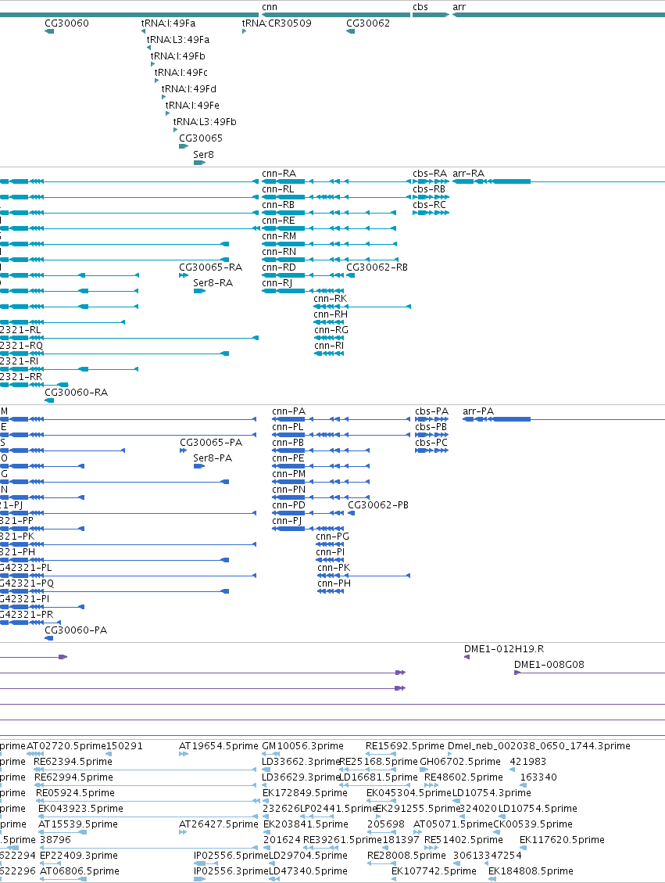Click the EP22409.3prime EST label

tap(79, 856)
